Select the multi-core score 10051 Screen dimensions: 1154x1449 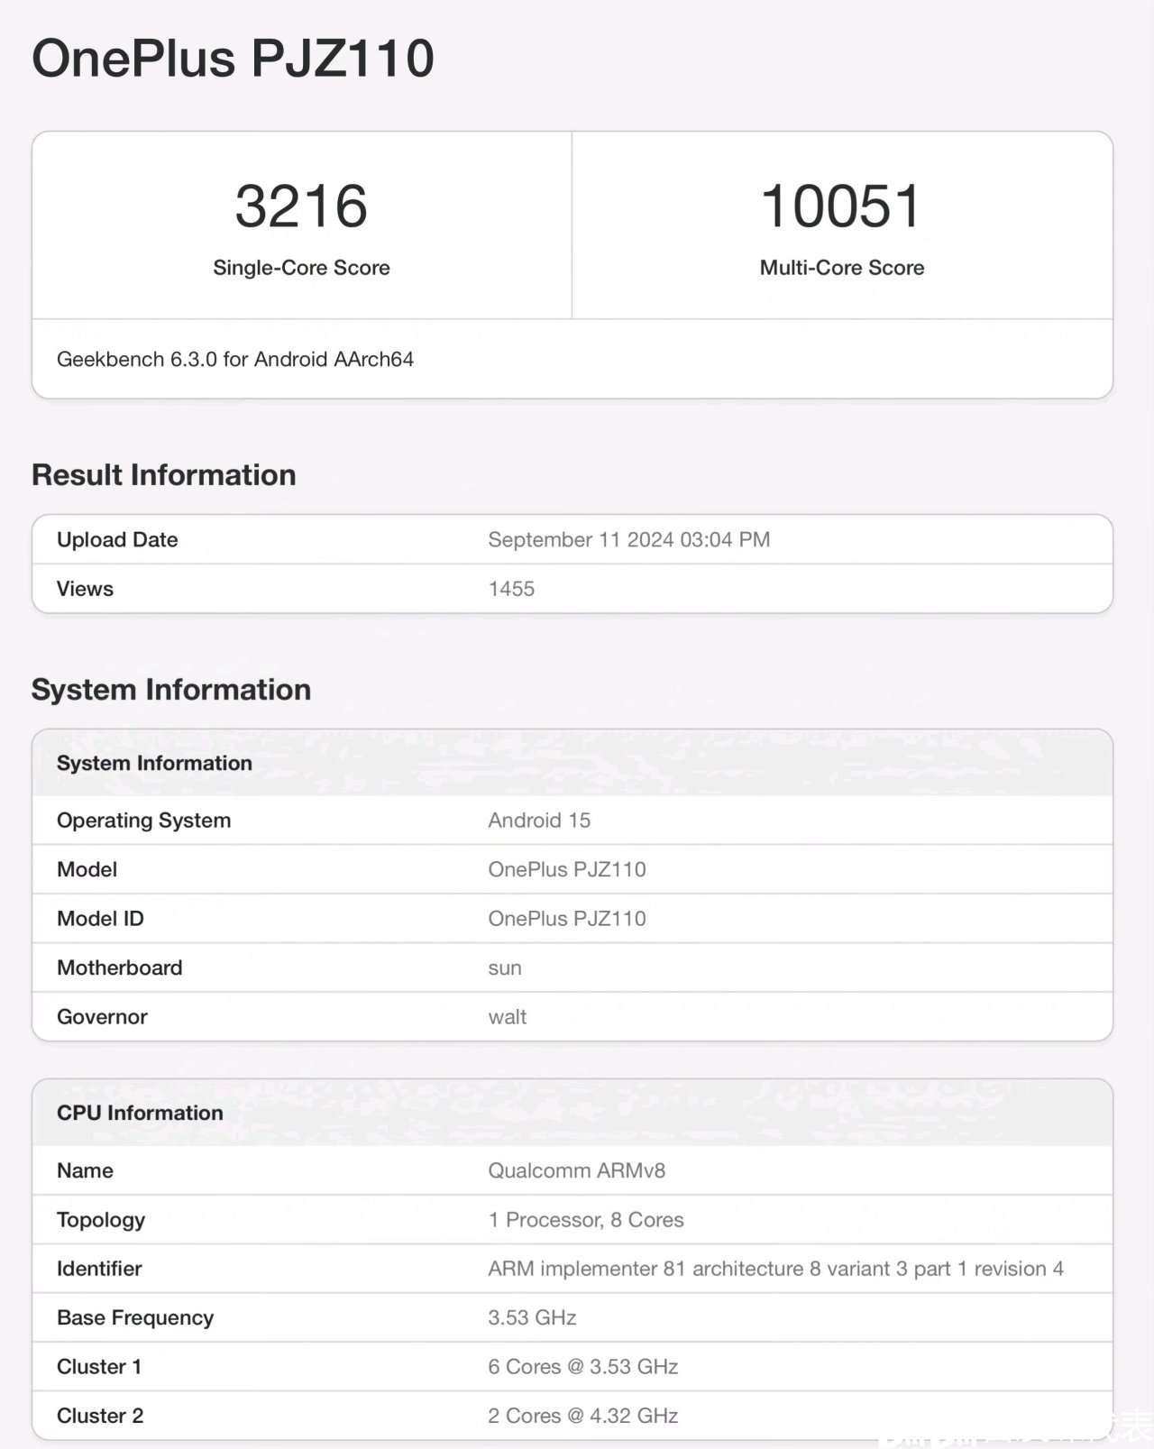pos(841,206)
